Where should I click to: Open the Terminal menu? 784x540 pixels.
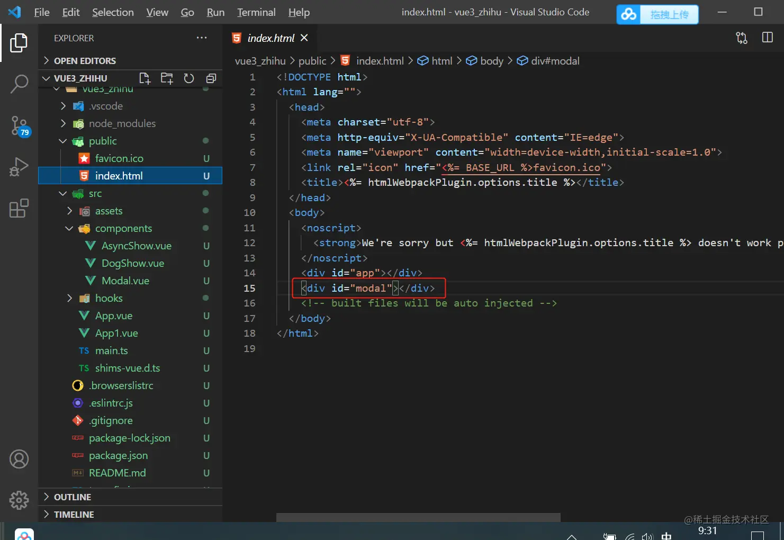tap(256, 12)
